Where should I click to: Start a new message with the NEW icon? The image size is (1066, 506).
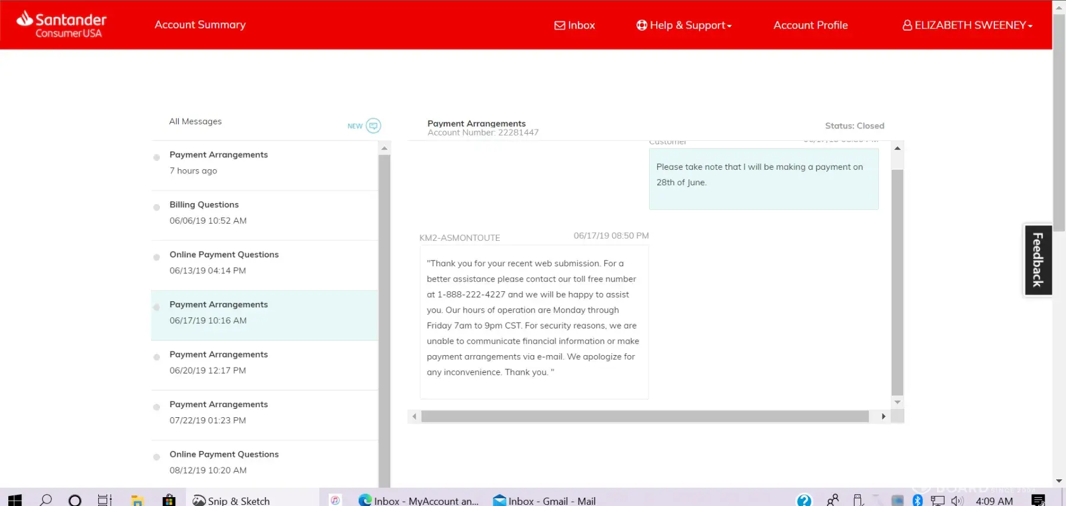tap(373, 125)
